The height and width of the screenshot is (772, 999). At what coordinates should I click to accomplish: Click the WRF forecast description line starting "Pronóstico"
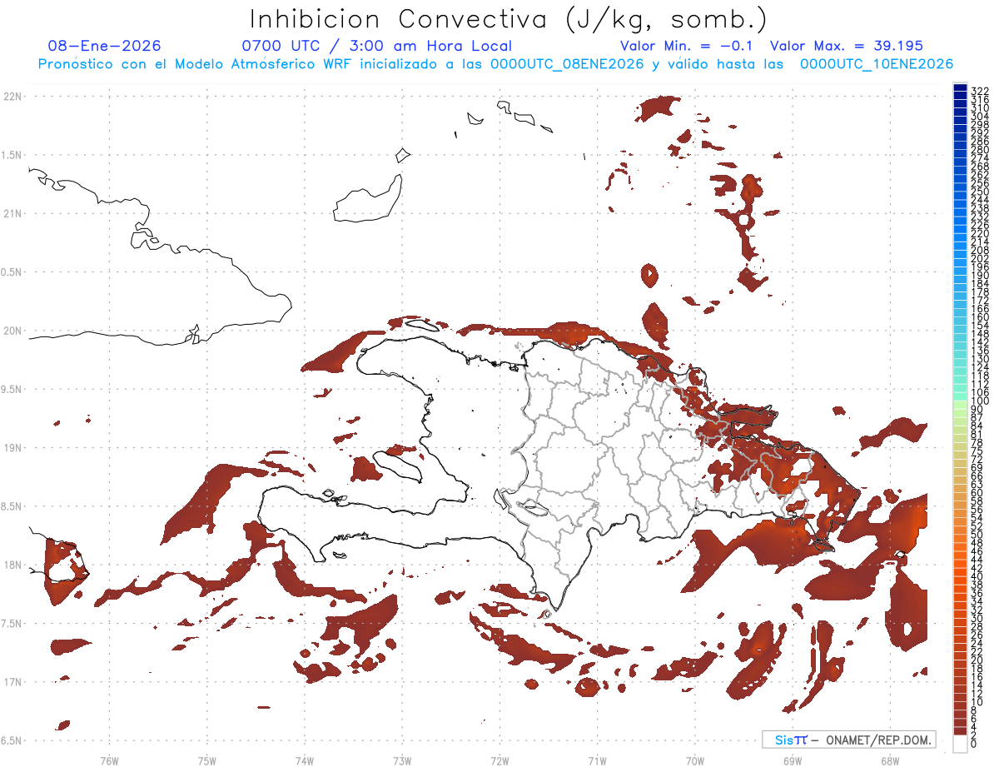495,64
